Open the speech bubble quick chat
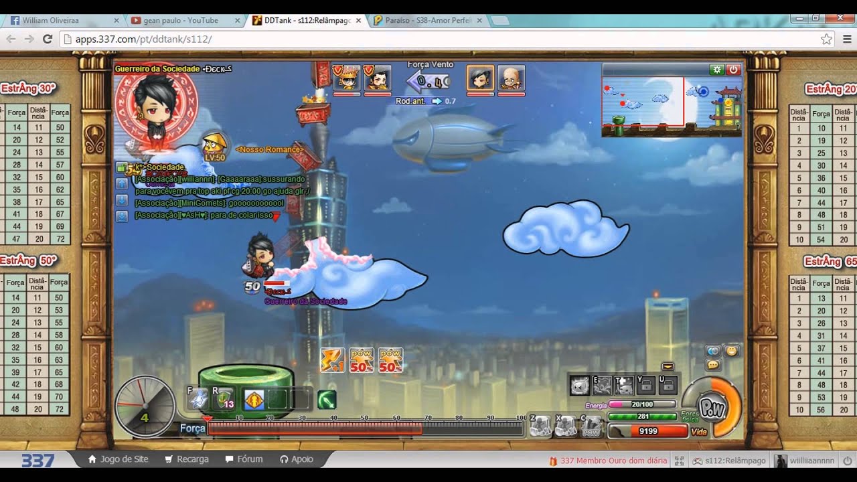 714,365
